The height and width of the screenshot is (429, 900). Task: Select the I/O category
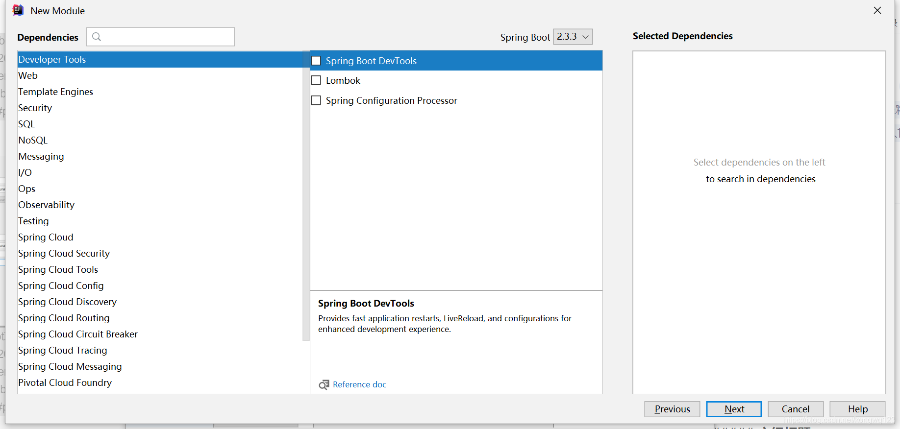coord(160,172)
